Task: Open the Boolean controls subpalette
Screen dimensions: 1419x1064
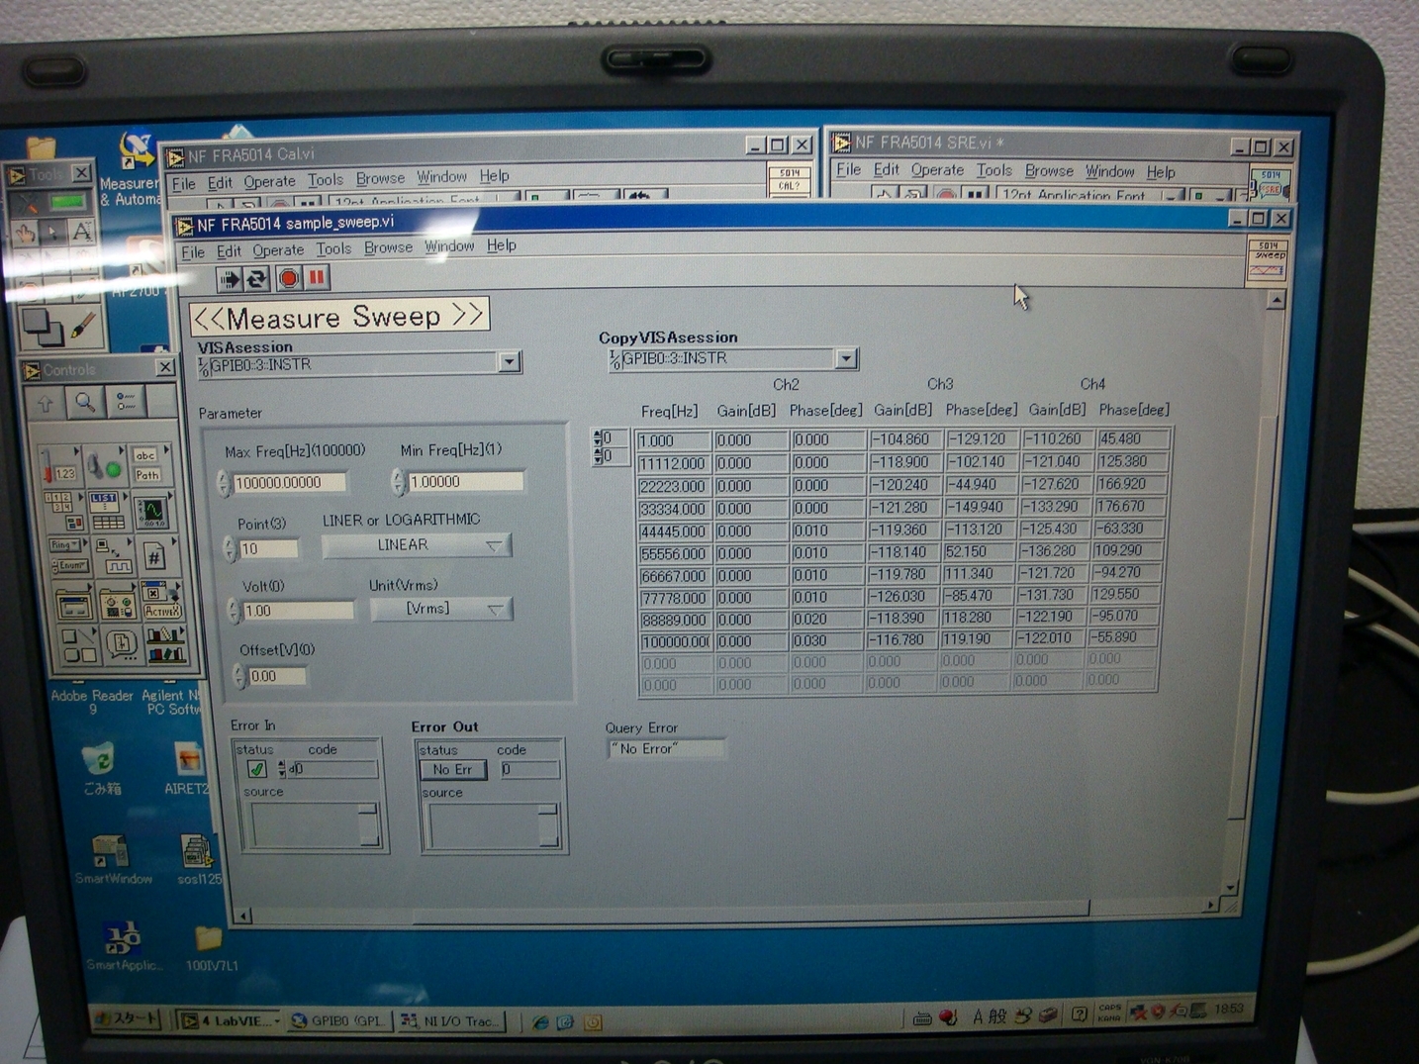Action: pyautogui.click(x=104, y=464)
